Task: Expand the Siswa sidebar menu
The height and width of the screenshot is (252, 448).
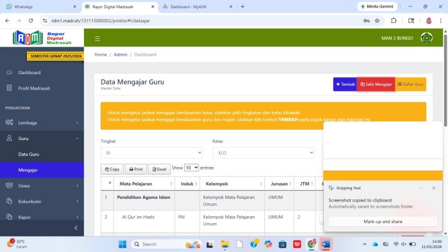Action: click(x=42, y=185)
